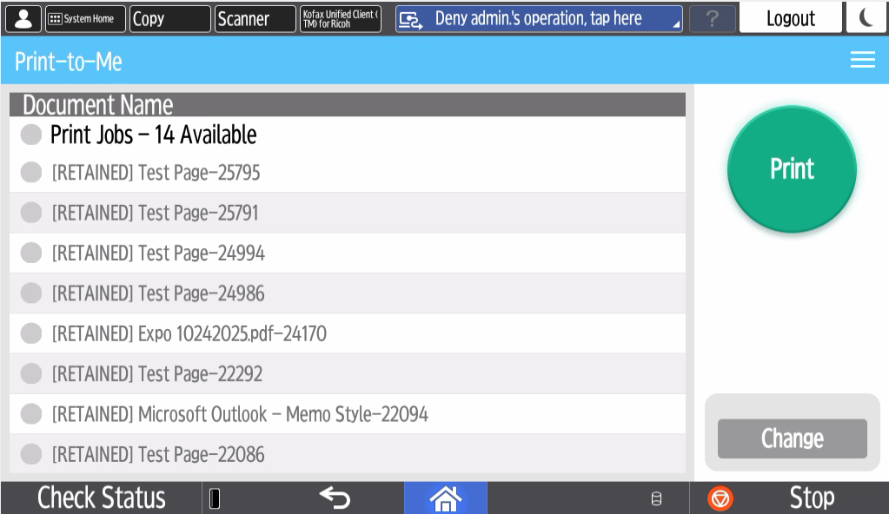Open Check Status in the bottom bar
889x514 pixels.
pyautogui.click(x=101, y=498)
